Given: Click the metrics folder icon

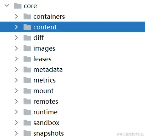Looking at the screenshot, I should (27, 80).
